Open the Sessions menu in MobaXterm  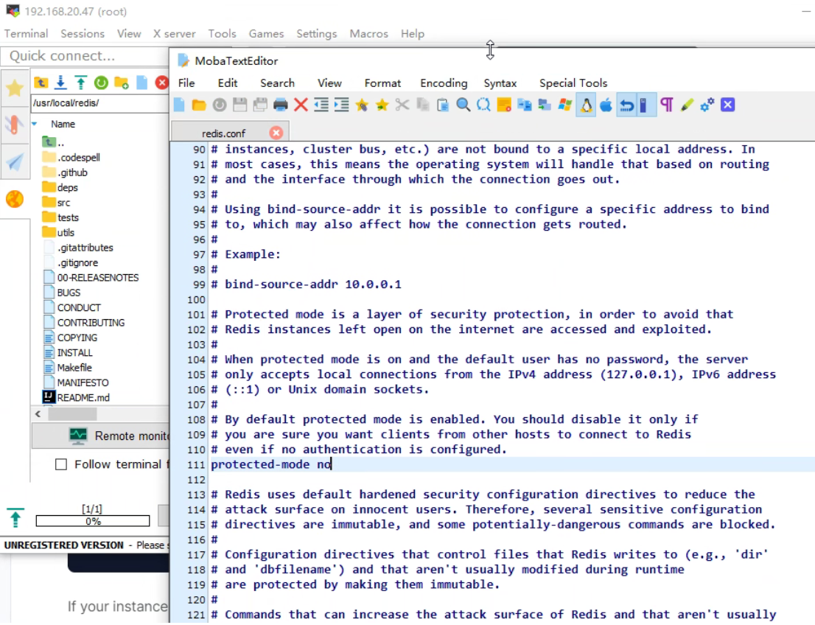point(83,34)
